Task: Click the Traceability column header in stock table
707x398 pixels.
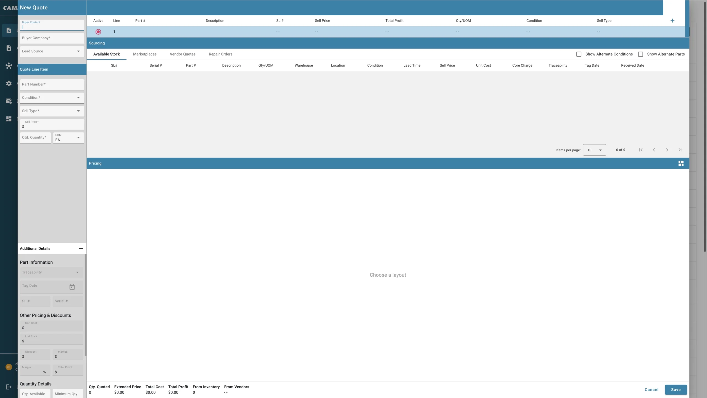Action: (x=558, y=66)
